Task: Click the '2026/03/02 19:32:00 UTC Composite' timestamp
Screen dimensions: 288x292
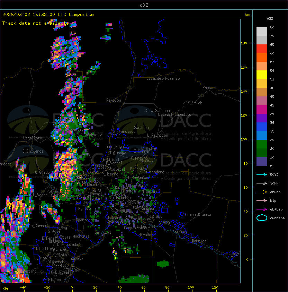Action: click(48, 15)
